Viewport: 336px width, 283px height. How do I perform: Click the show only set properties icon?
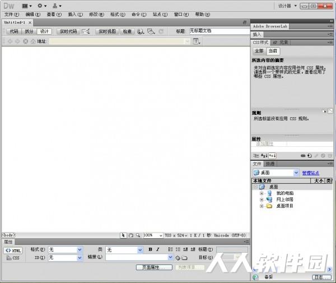pos(272,156)
